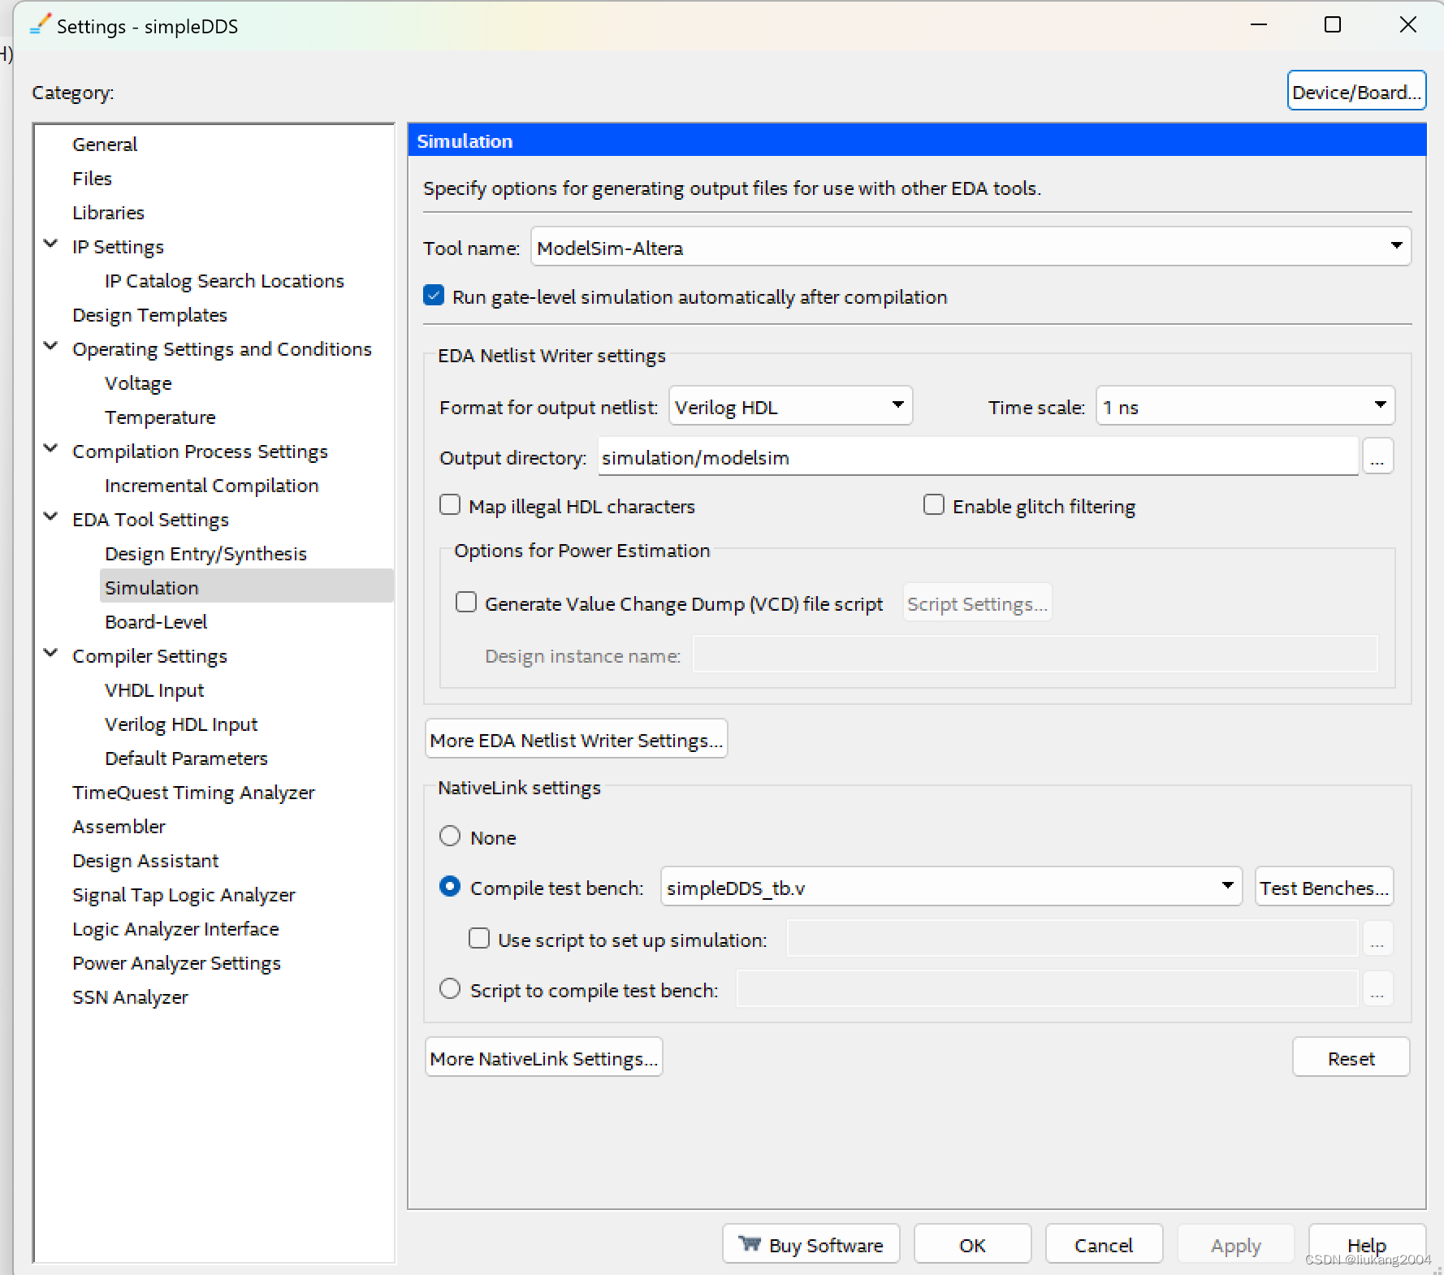Open VHDL Input settings
Viewport: 1444px width, 1275px height.
(154, 690)
